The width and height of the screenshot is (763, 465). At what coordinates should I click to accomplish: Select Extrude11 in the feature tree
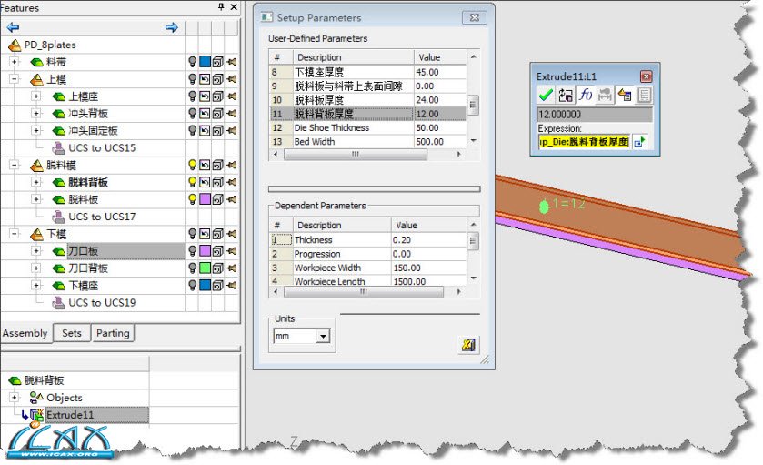(71, 415)
